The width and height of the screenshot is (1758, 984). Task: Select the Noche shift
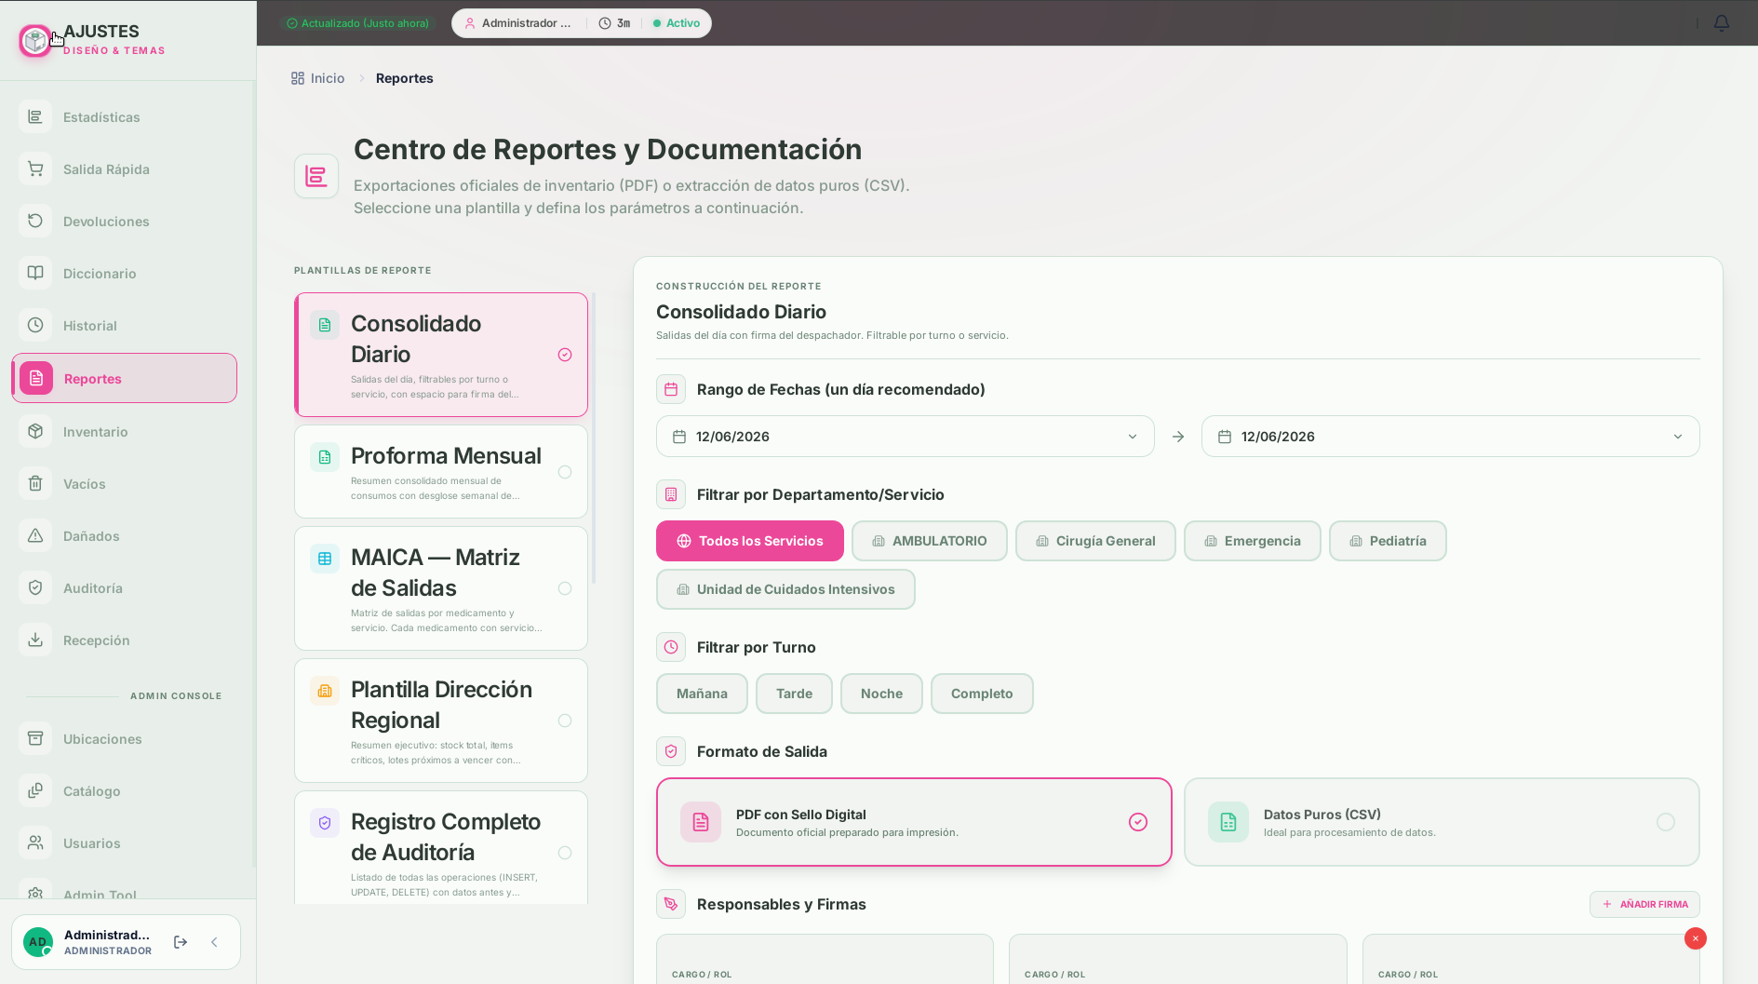[x=881, y=694]
